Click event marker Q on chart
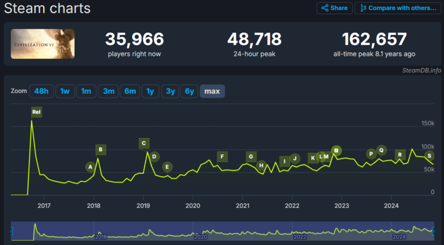Screen dimensions: 444x245 pyautogui.click(x=381, y=150)
